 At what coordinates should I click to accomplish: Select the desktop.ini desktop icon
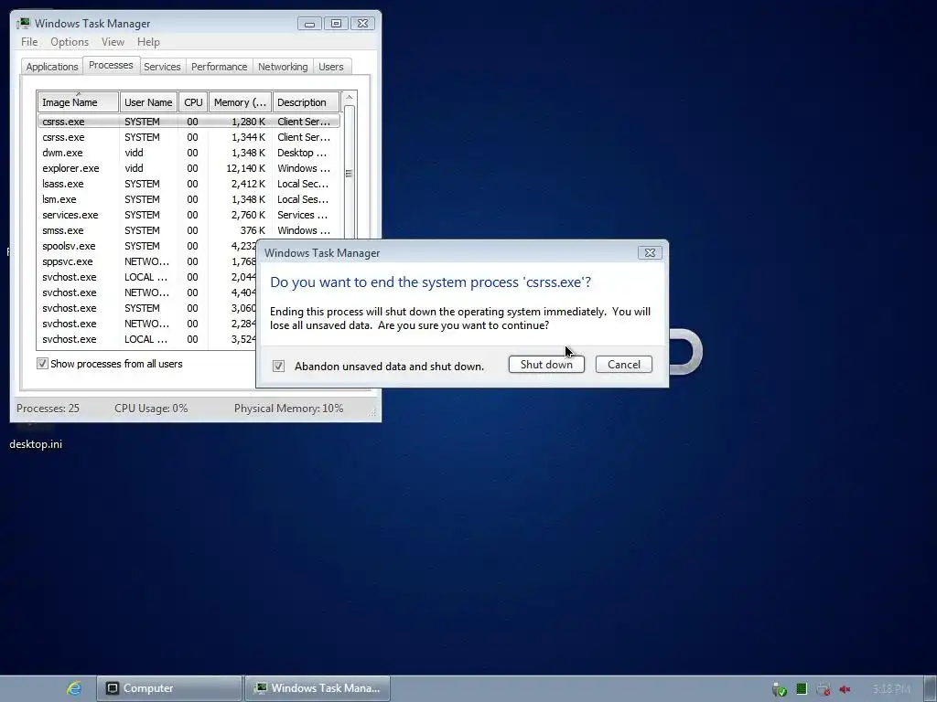pos(36,436)
